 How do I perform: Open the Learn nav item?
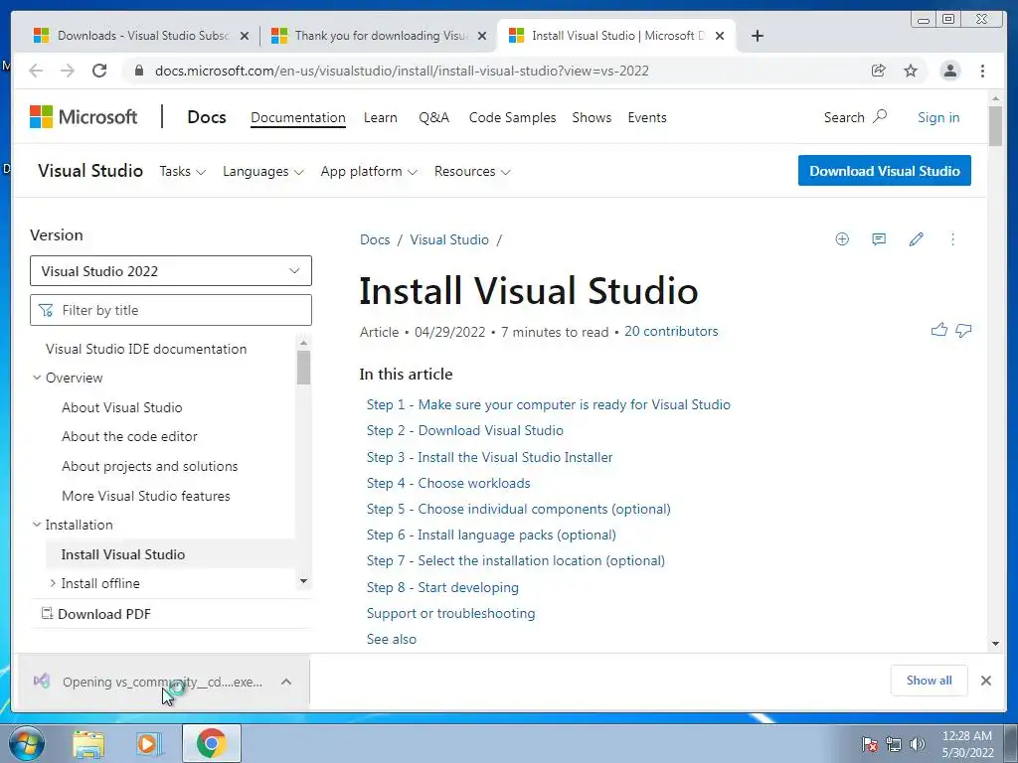(x=381, y=117)
